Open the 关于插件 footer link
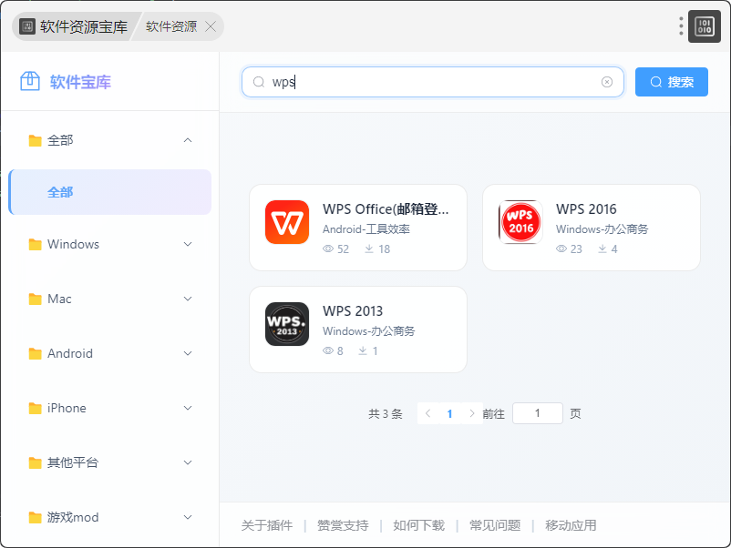 pyautogui.click(x=267, y=525)
